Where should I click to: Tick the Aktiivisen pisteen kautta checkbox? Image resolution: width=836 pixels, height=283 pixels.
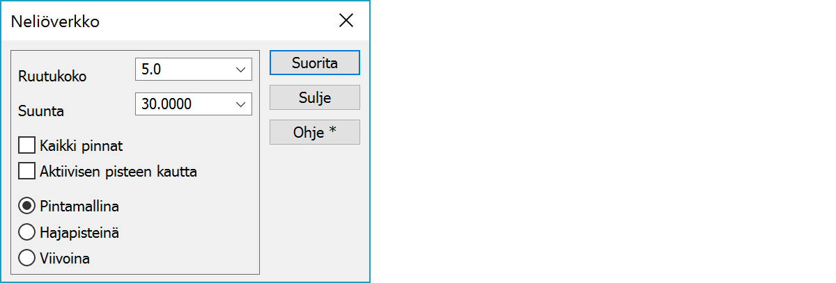27,171
